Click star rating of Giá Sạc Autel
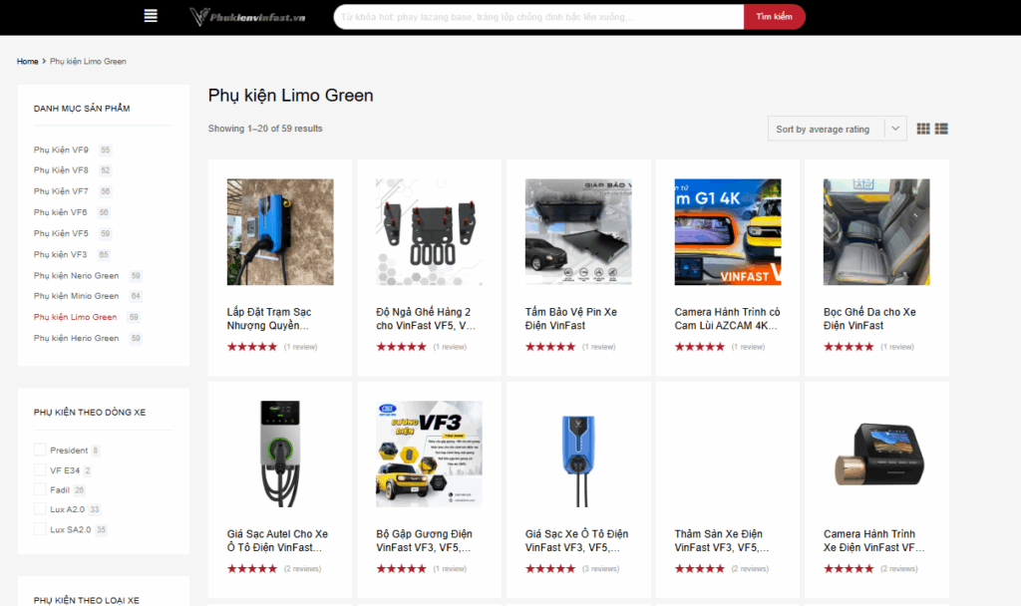This screenshot has width=1021, height=606. pyautogui.click(x=252, y=569)
